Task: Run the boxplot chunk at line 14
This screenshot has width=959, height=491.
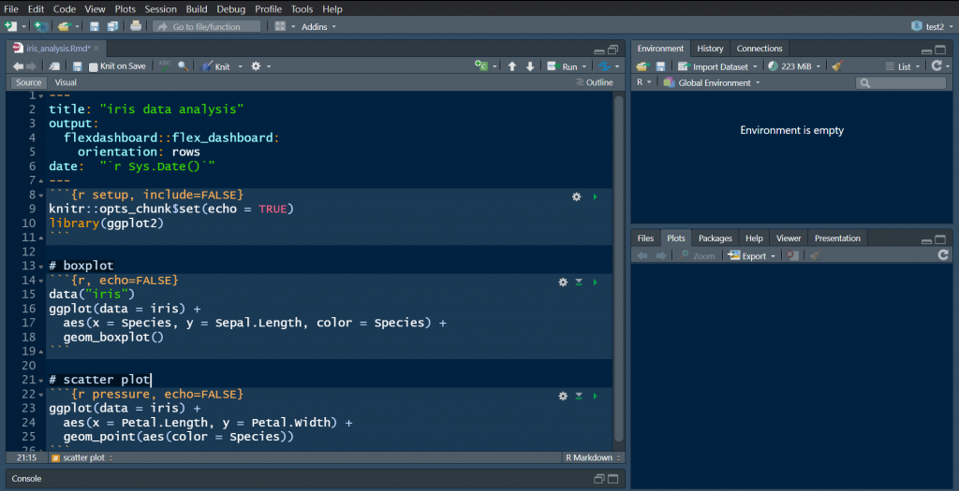Action: (595, 282)
